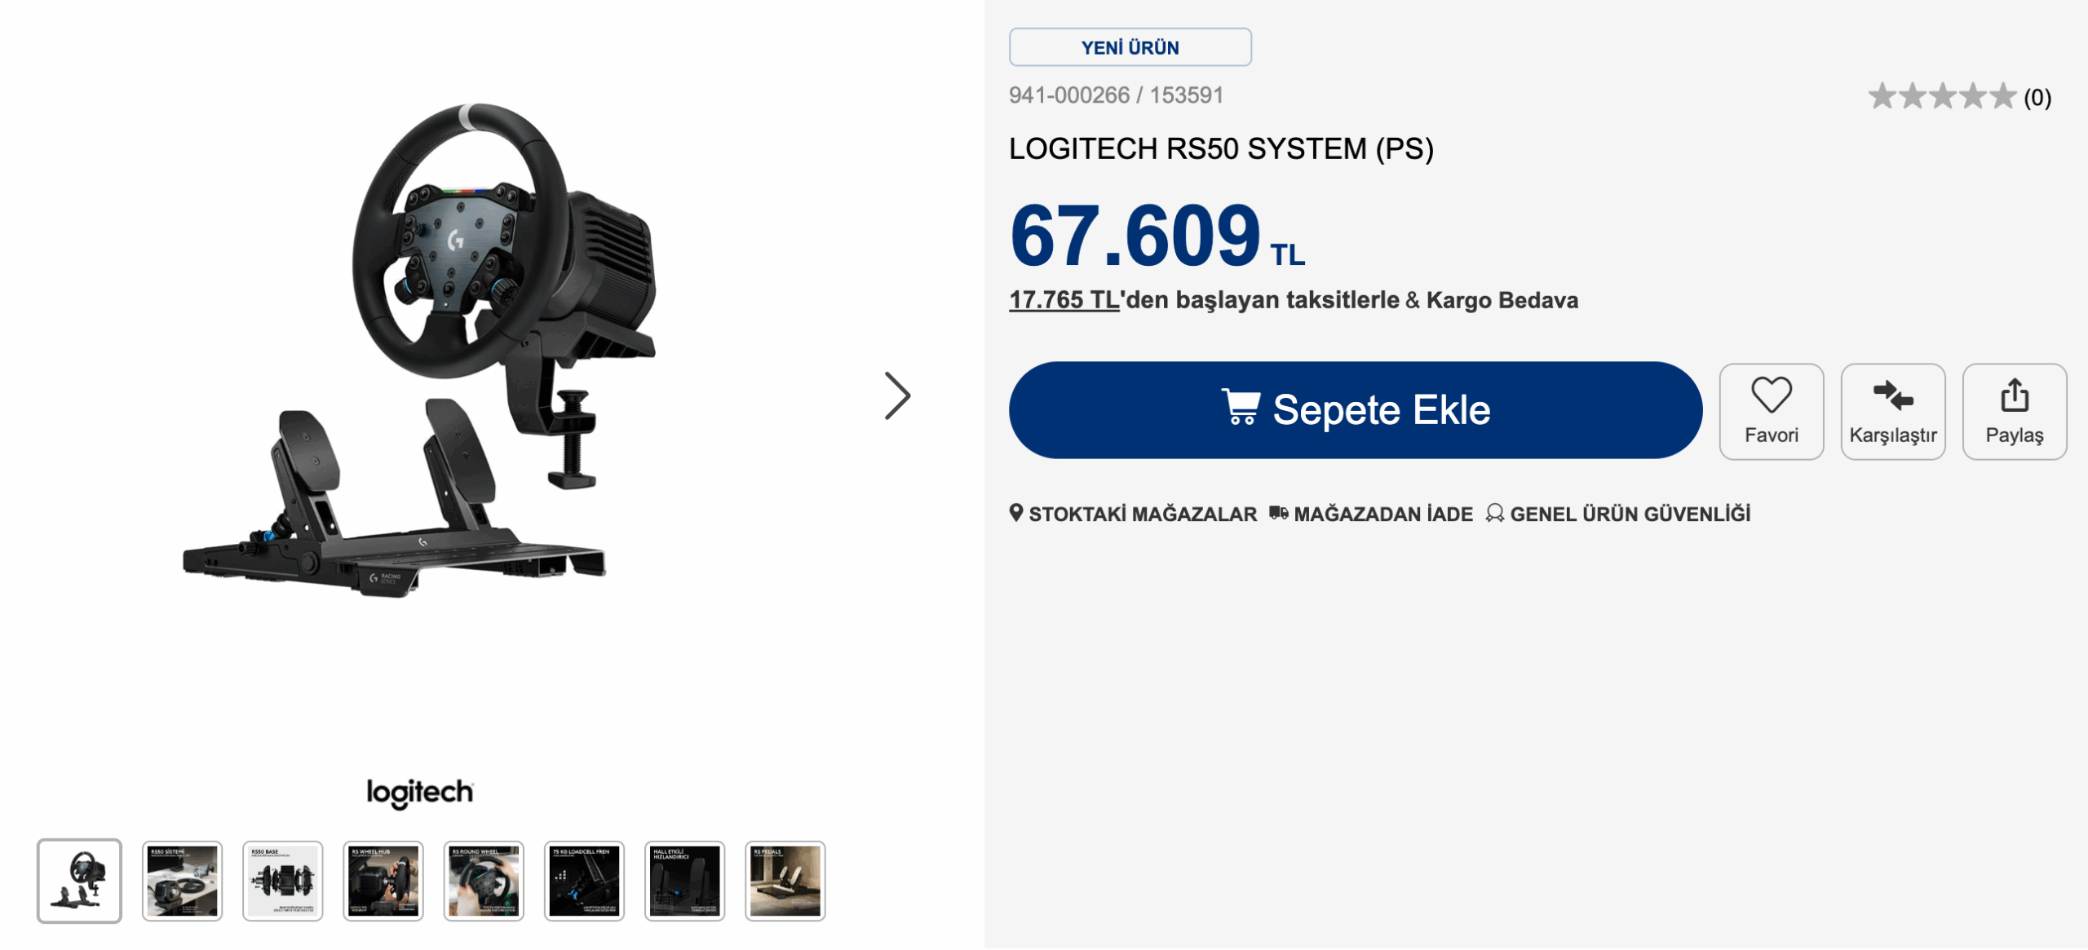Mark item as favorite using heart button

(x=1771, y=412)
